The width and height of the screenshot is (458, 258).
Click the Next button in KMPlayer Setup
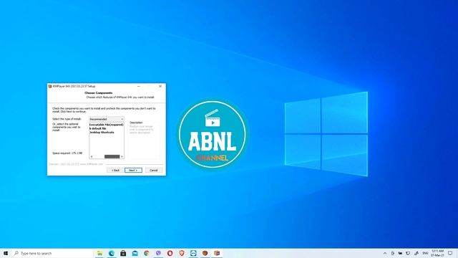pyautogui.click(x=133, y=171)
